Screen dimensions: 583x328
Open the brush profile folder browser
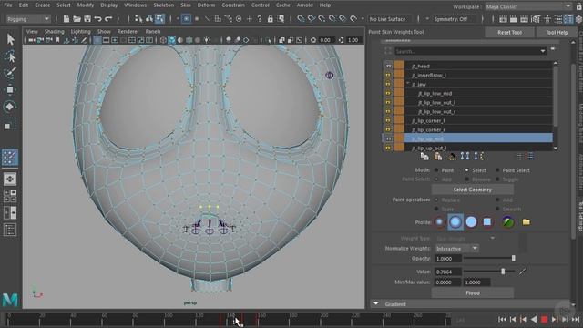pos(527,222)
